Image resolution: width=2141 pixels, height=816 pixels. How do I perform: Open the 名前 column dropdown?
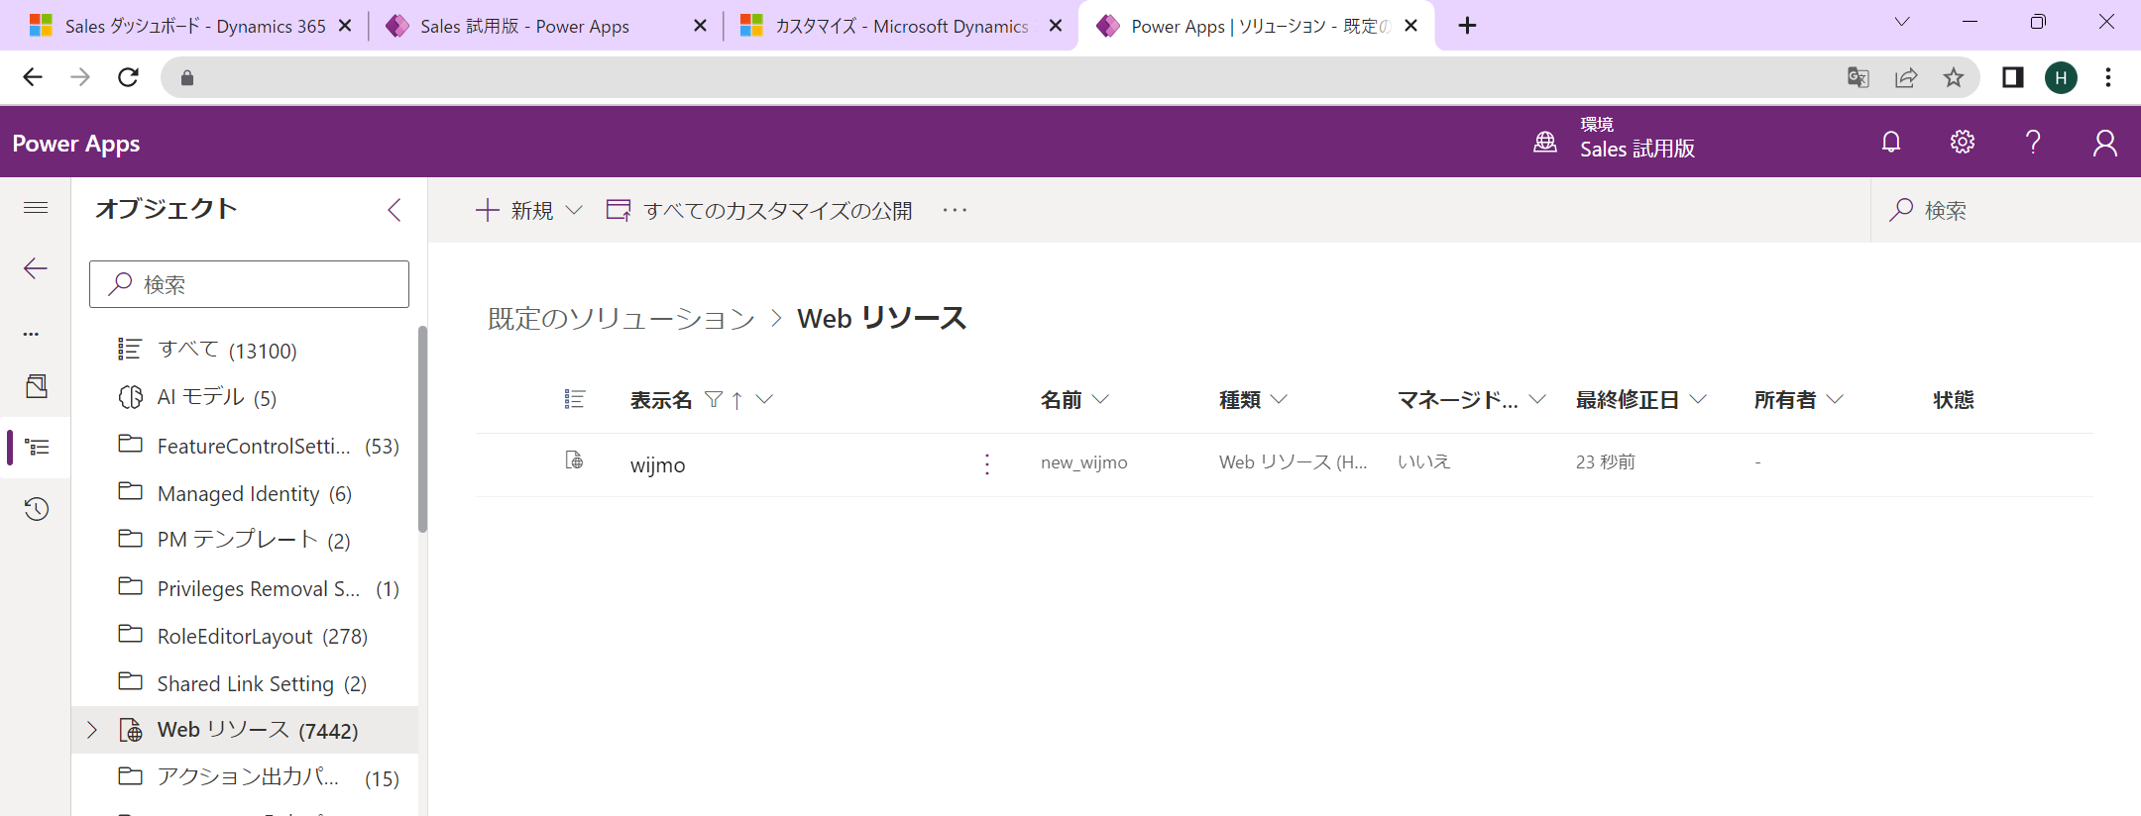(1100, 399)
